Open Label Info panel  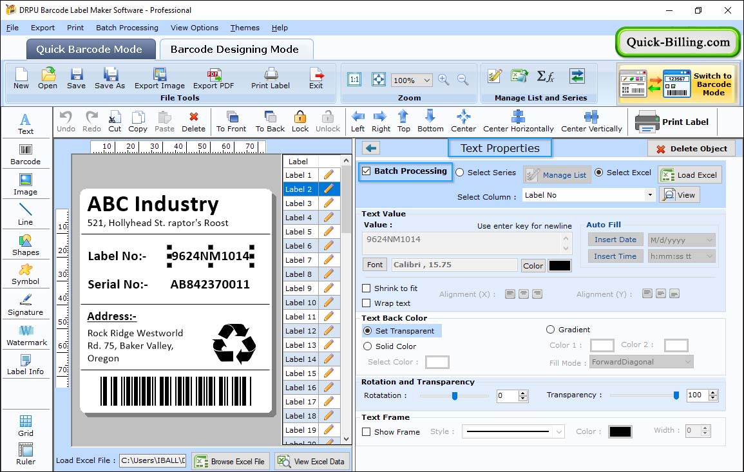26,365
